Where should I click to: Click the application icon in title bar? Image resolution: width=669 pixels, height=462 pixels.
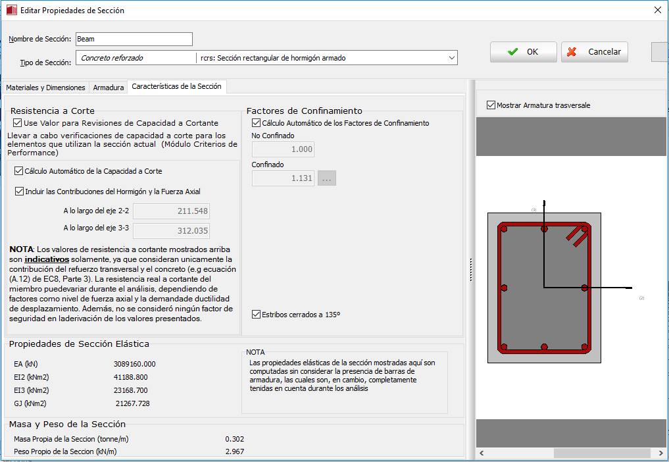(x=11, y=10)
